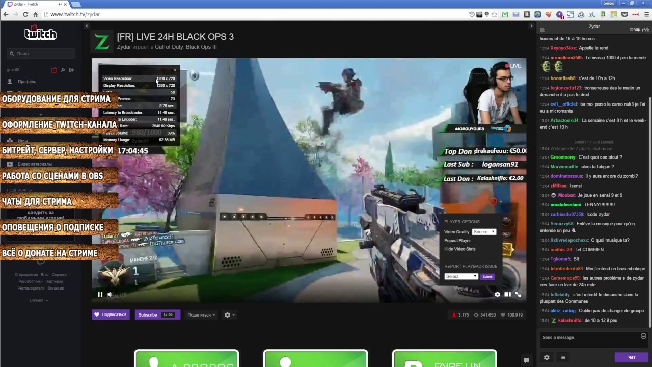Click username Moobot in chat

click(566, 195)
